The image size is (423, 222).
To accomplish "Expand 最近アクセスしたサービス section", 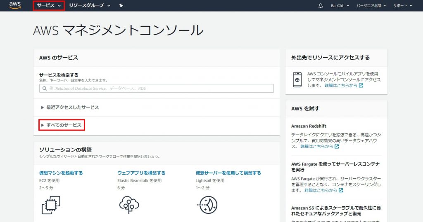I will (x=70, y=107).
